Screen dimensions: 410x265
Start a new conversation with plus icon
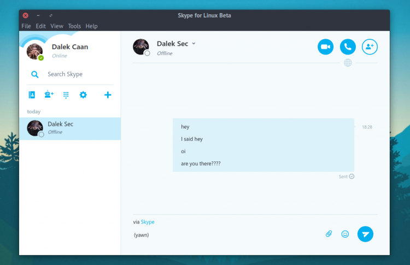point(108,95)
